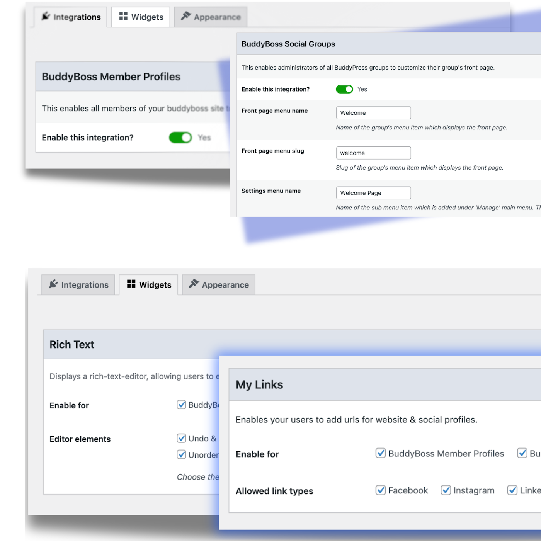Click the My Links heading
This screenshot has height=541, width=541.
(259, 384)
